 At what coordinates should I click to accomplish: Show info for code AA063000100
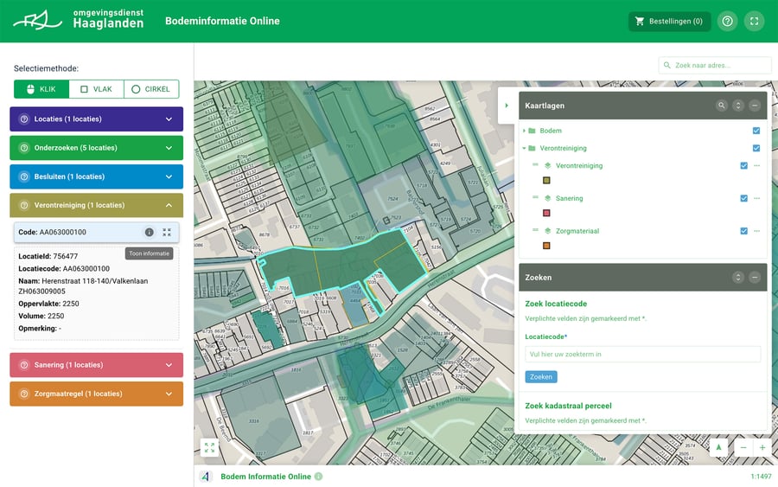(x=149, y=233)
